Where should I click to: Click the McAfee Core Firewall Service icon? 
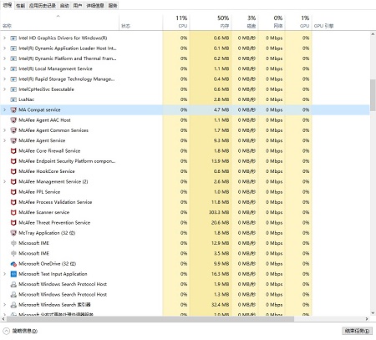coord(13,151)
